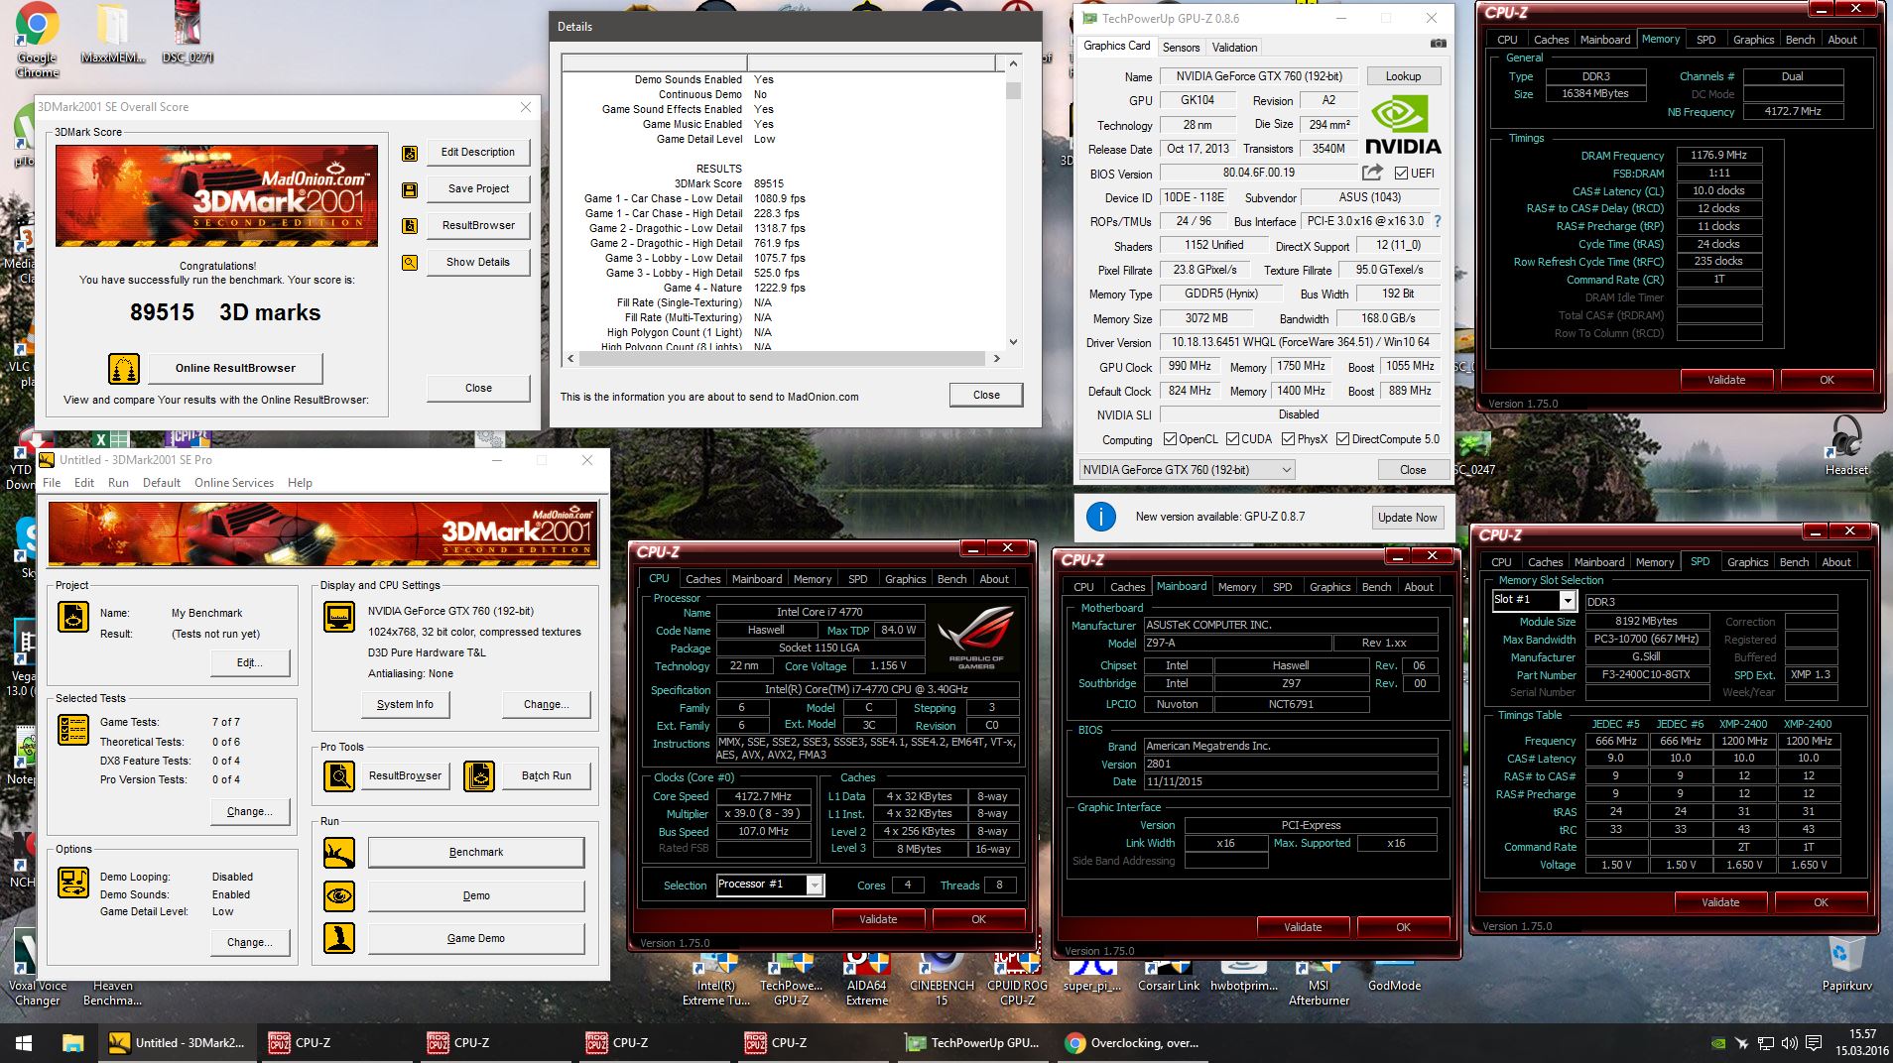The height and width of the screenshot is (1063, 1893).
Task: Open the Windows Start menu
Action: 24,1042
